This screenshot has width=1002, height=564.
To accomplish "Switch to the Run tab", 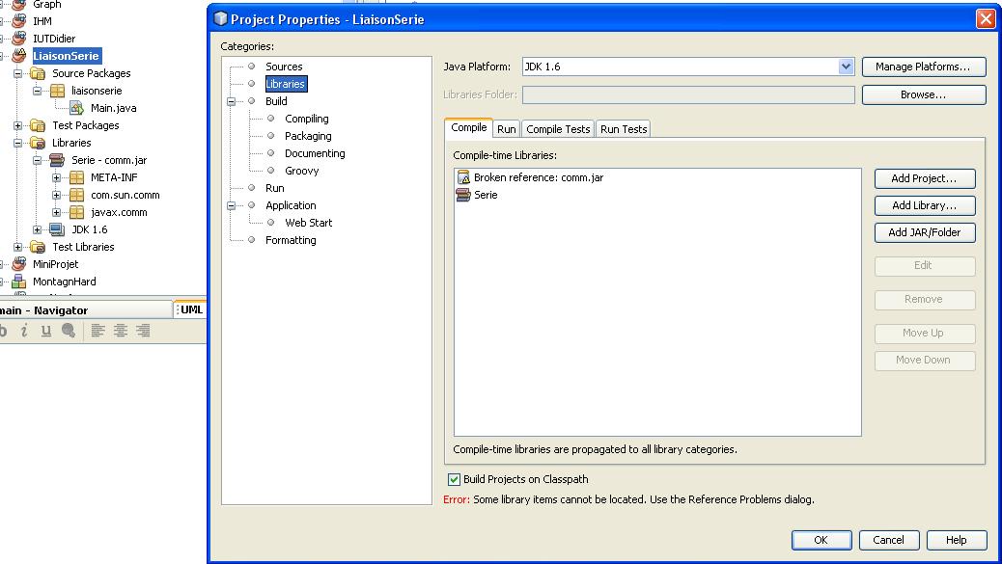I will point(507,129).
